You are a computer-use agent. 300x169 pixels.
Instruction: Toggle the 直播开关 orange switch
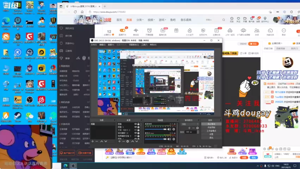(x=123, y=30)
